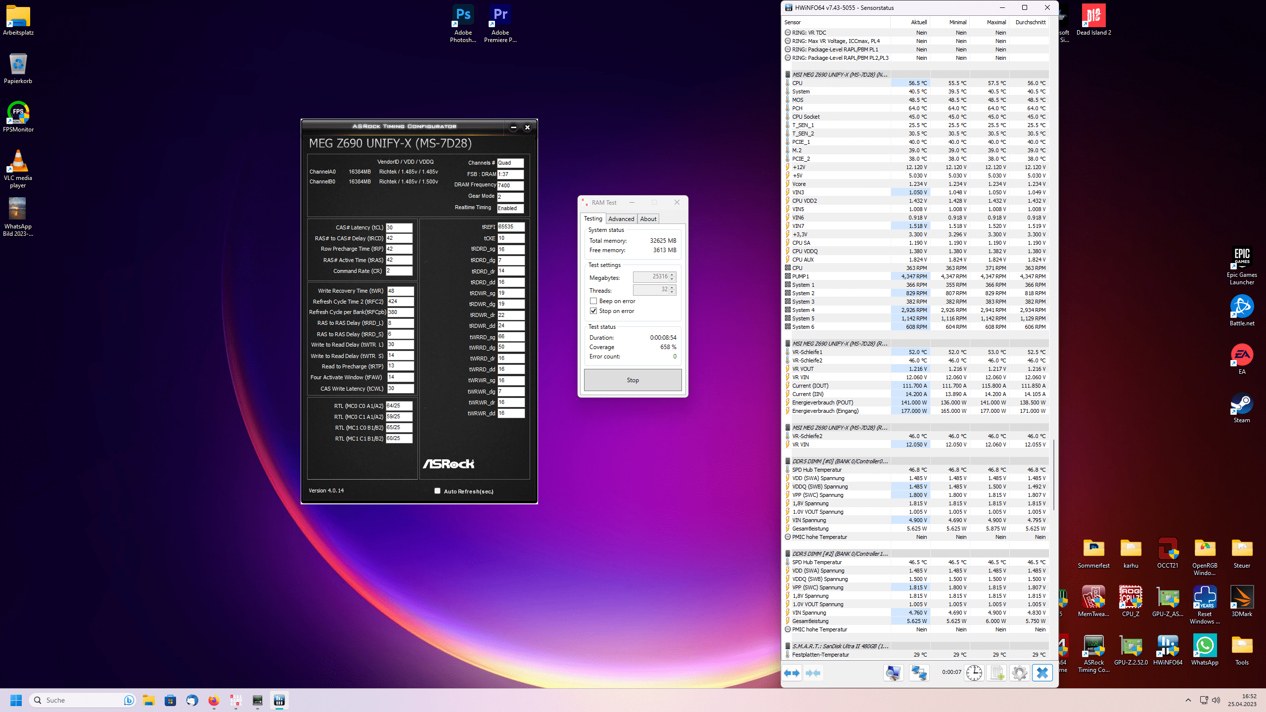Screen dimensions: 1266x712
Task: Click HWiNFO log file sheet icon
Action: (996, 673)
